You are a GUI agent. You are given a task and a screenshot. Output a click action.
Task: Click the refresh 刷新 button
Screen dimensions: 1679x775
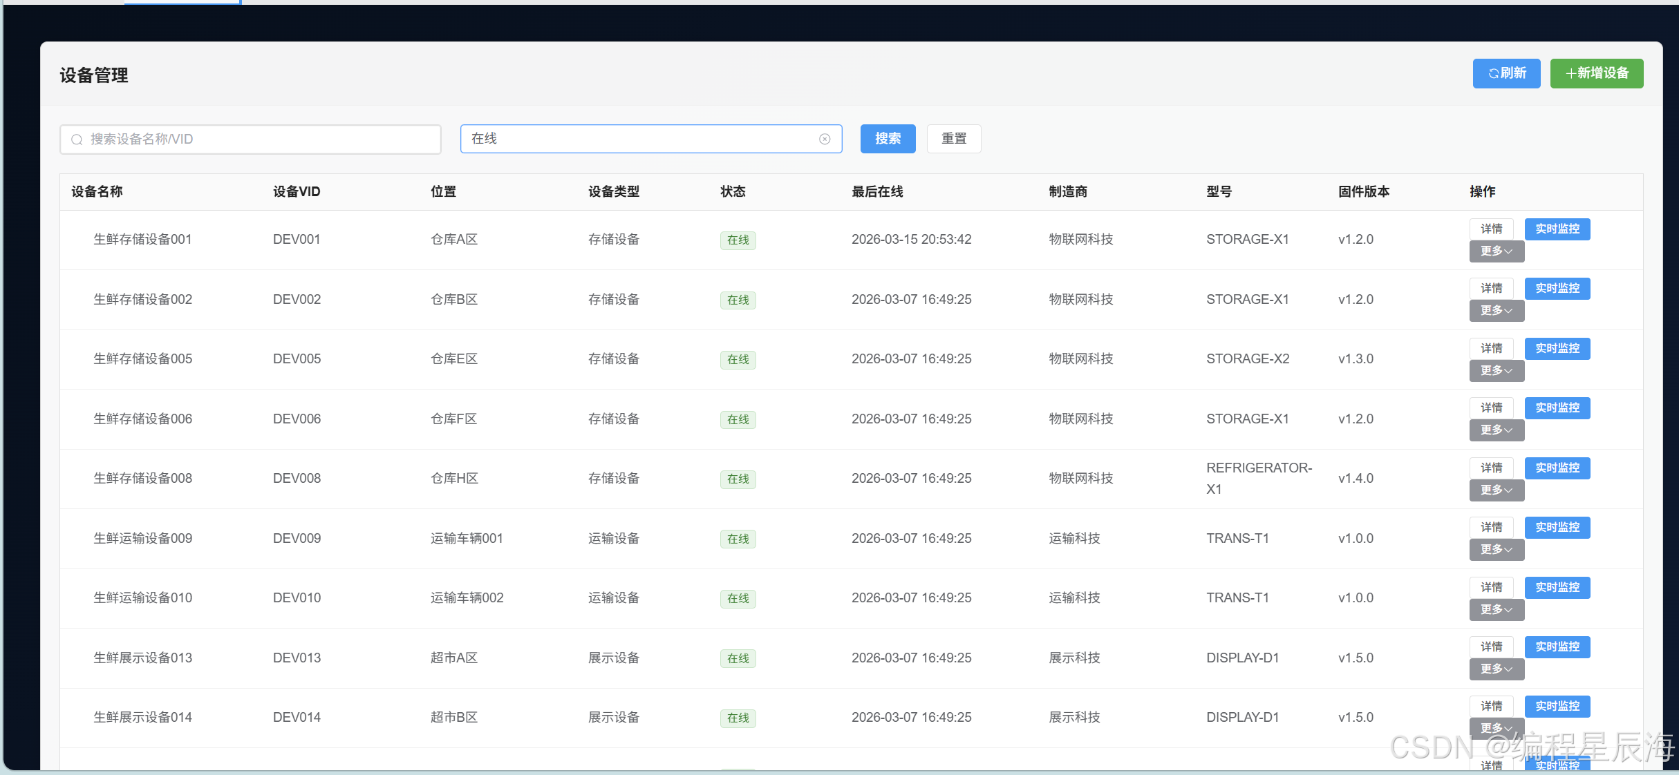[x=1506, y=73]
